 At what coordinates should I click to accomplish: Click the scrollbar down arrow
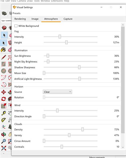click(123, 147)
